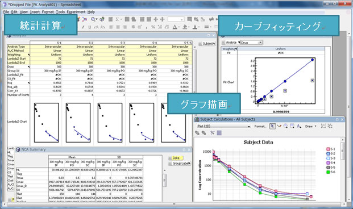
Task: Open the File menu
Action: pyautogui.click(x=6, y=12)
